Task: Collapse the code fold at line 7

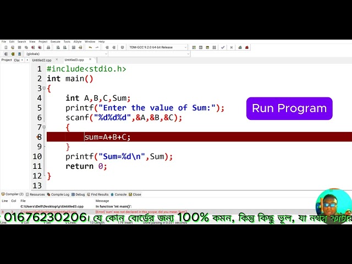Action: [x=44, y=127]
